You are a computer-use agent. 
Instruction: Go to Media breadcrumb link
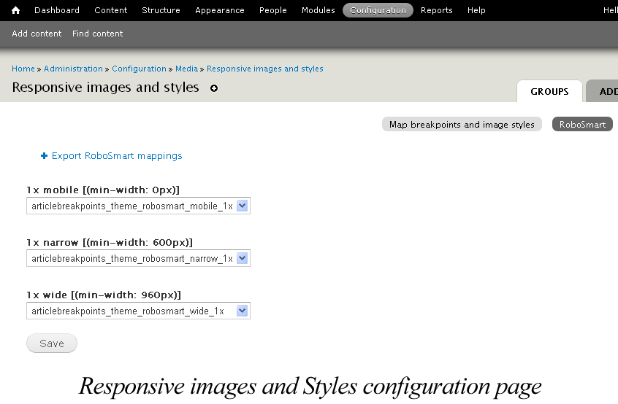click(x=186, y=69)
